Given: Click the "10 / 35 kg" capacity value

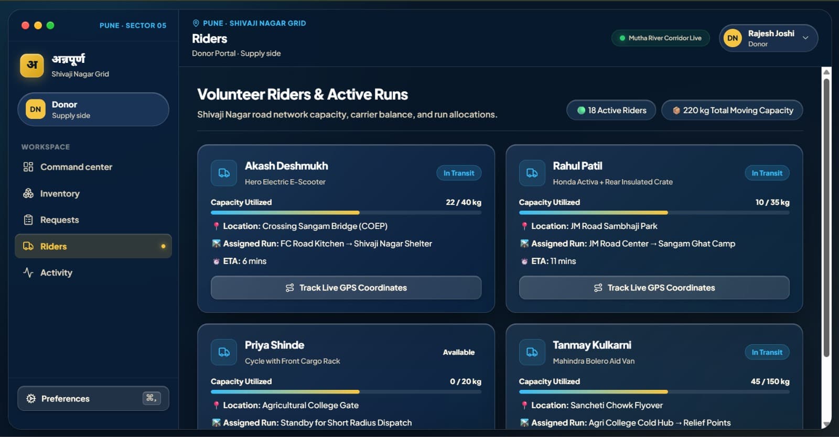Looking at the screenshot, I should (x=772, y=202).
